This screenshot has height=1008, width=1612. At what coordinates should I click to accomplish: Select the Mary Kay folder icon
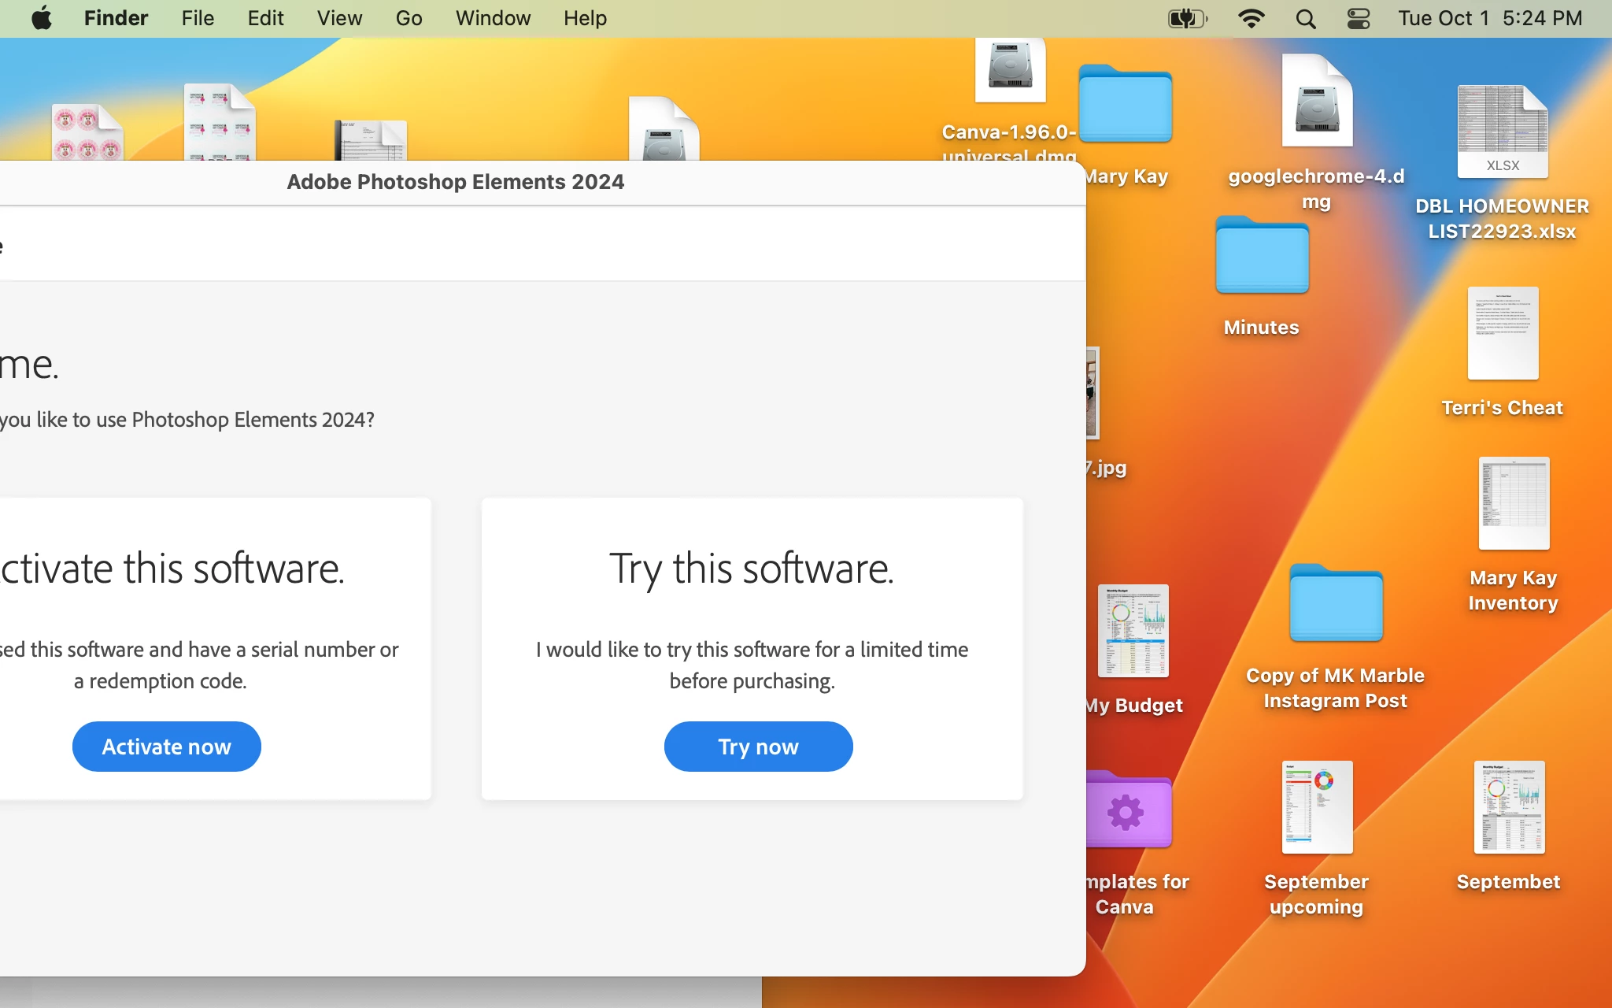1125,105
